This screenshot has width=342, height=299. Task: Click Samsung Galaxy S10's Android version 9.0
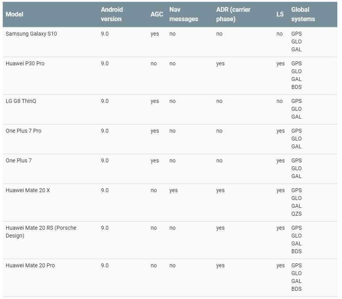coord(105,34)
